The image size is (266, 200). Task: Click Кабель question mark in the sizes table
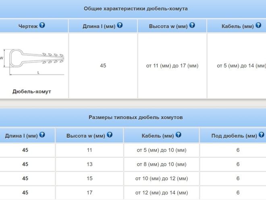tap(179, 135)
